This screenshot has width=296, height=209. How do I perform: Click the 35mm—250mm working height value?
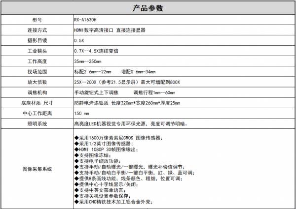coord(87,61)
